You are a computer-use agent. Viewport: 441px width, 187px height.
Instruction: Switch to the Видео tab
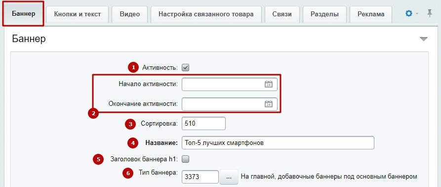130,14
